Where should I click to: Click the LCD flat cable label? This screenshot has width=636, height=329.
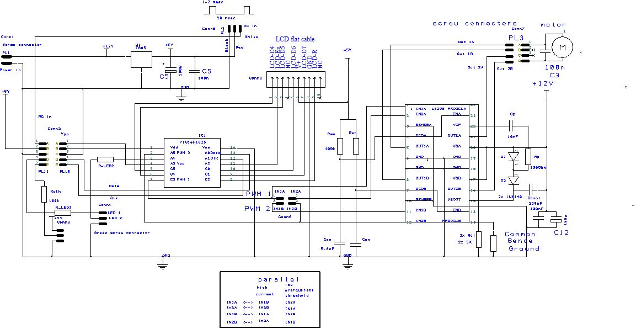tap(295, 39)
